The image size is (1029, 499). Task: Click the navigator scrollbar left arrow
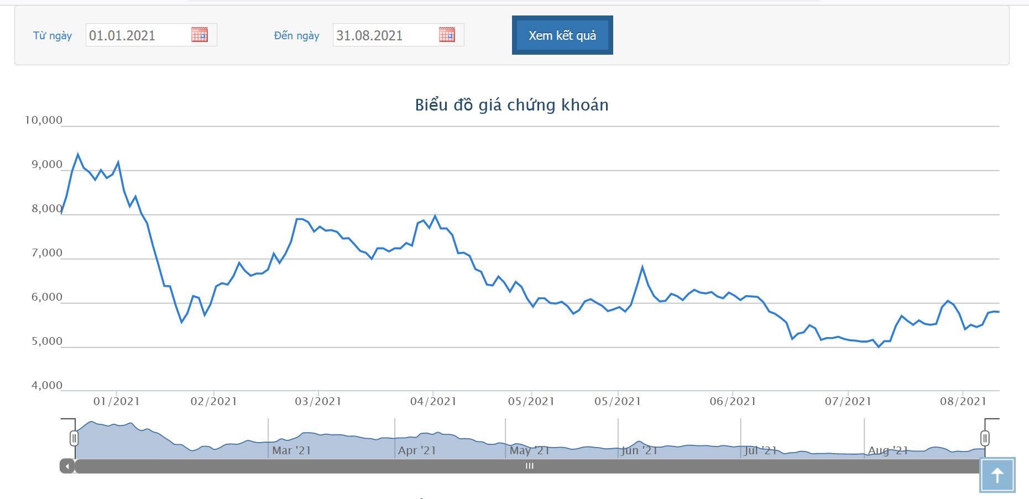pyautogui.click(x=67, y=466)
